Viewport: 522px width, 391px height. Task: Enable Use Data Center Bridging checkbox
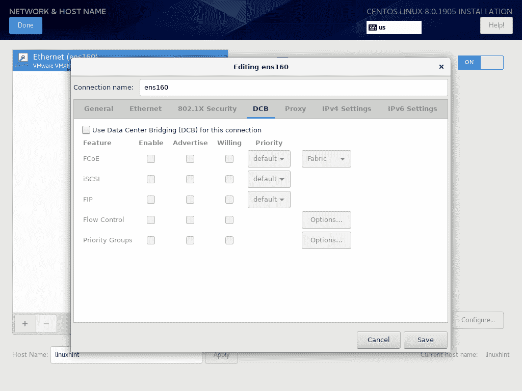[86, 130]
